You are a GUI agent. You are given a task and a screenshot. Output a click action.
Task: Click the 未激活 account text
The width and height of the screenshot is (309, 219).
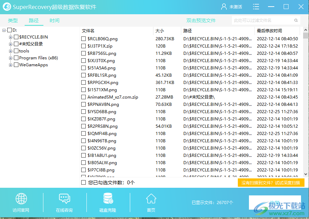[236, 7]
